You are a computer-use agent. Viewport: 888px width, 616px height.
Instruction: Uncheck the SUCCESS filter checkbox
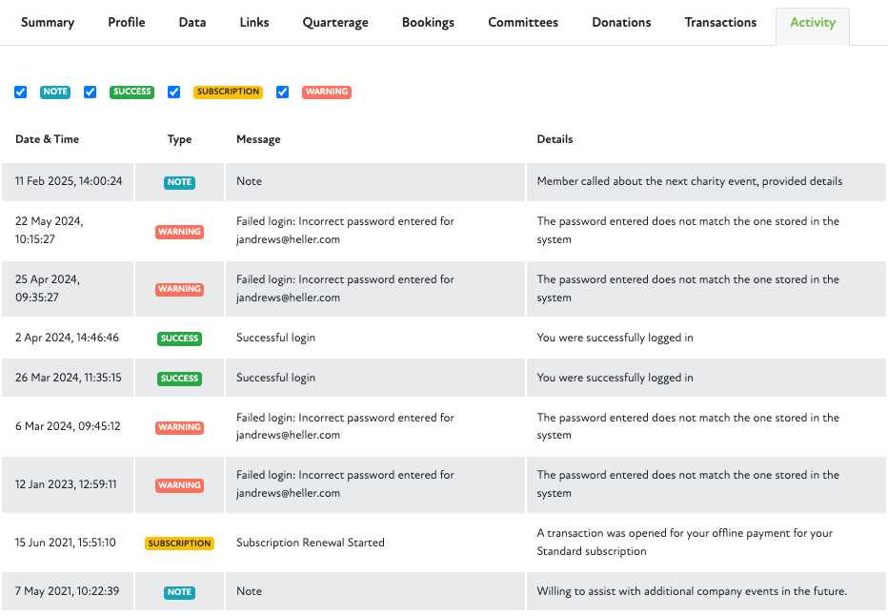click(91, 92)
